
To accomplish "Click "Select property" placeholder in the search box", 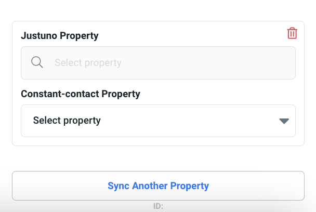I will click(x=88, y=63).
